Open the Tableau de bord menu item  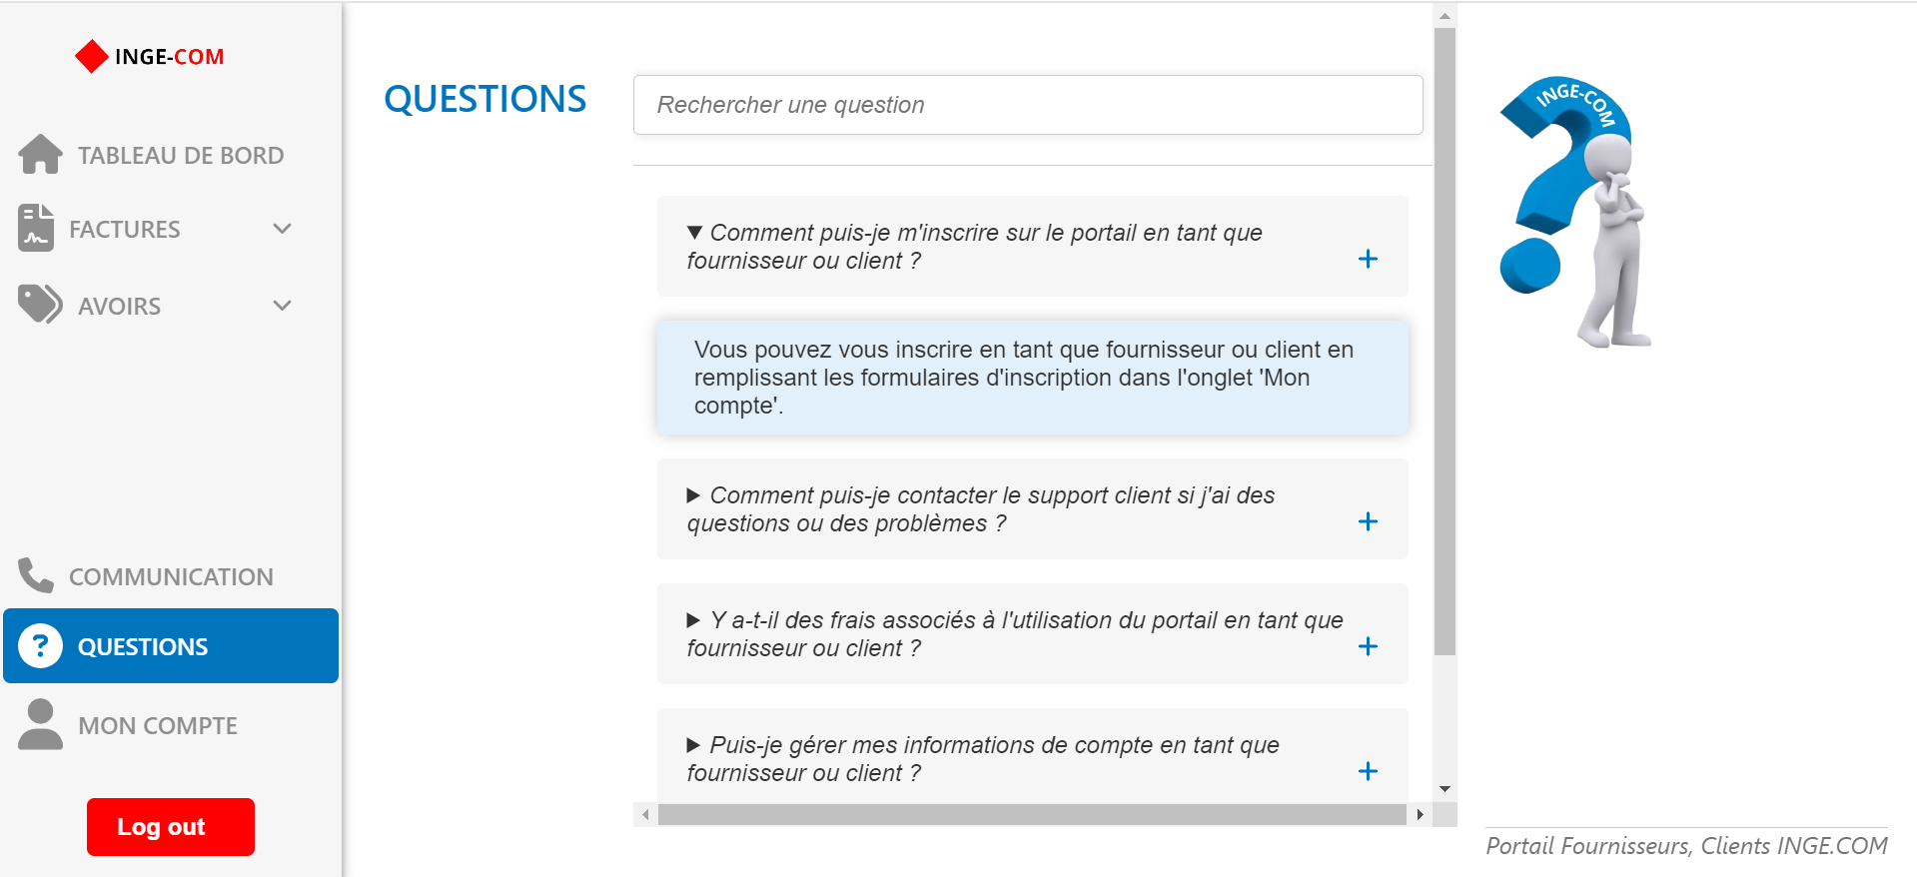pyautogui.click(x=180, y=156)
